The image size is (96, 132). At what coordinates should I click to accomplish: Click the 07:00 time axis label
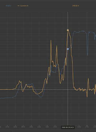(7, 127)
